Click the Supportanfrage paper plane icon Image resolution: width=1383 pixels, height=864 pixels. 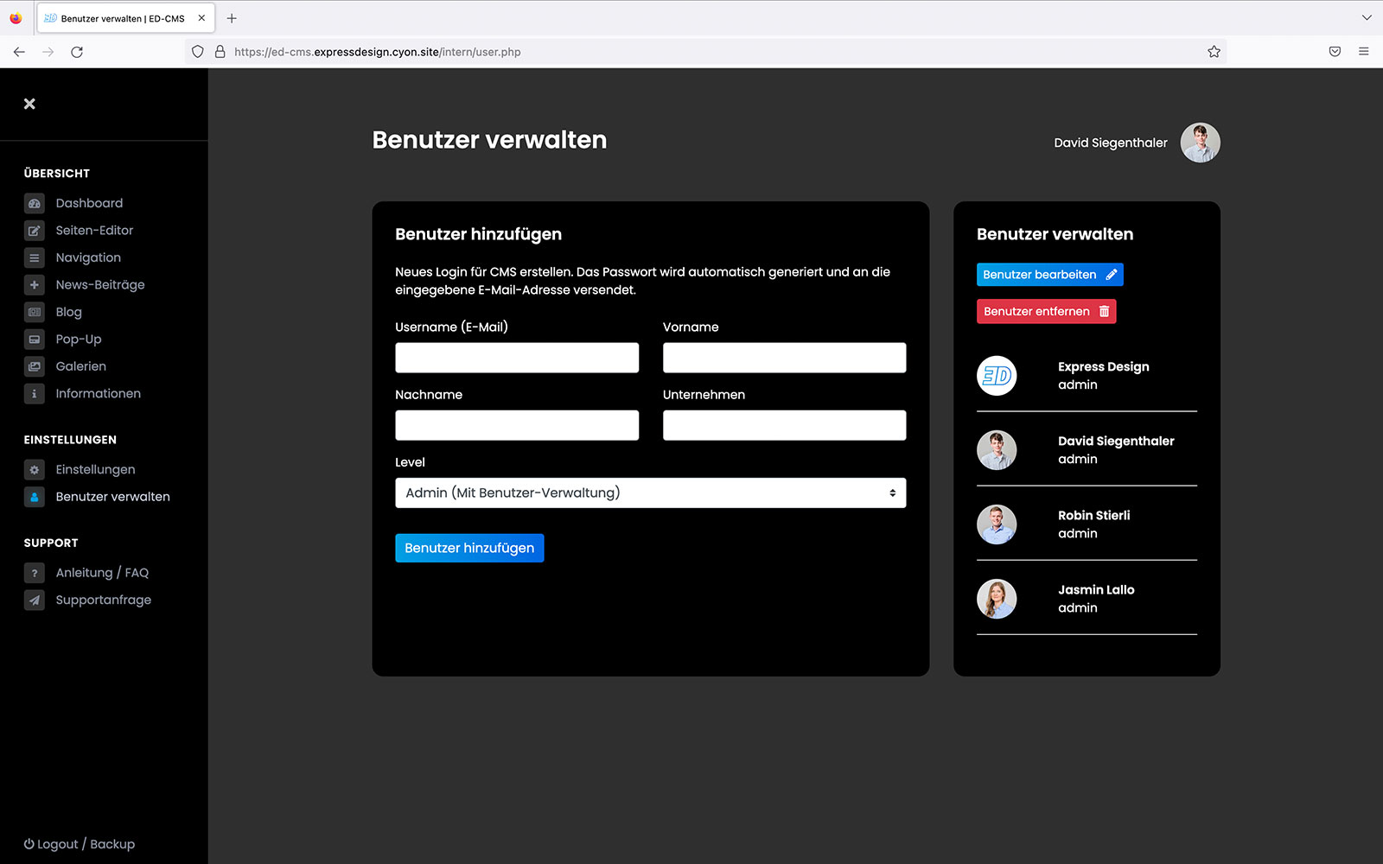pos(35,600)
